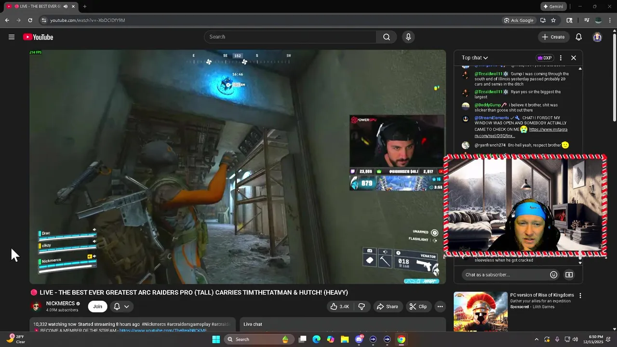Image resolution: width=617 pixels, height=347 pixels.
Task: Open Super Chat dollar icon in chat
Action: [569, 275]
